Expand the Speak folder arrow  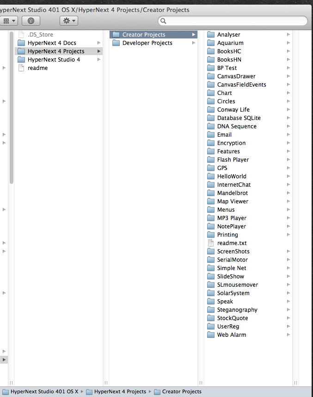[288, 301]
